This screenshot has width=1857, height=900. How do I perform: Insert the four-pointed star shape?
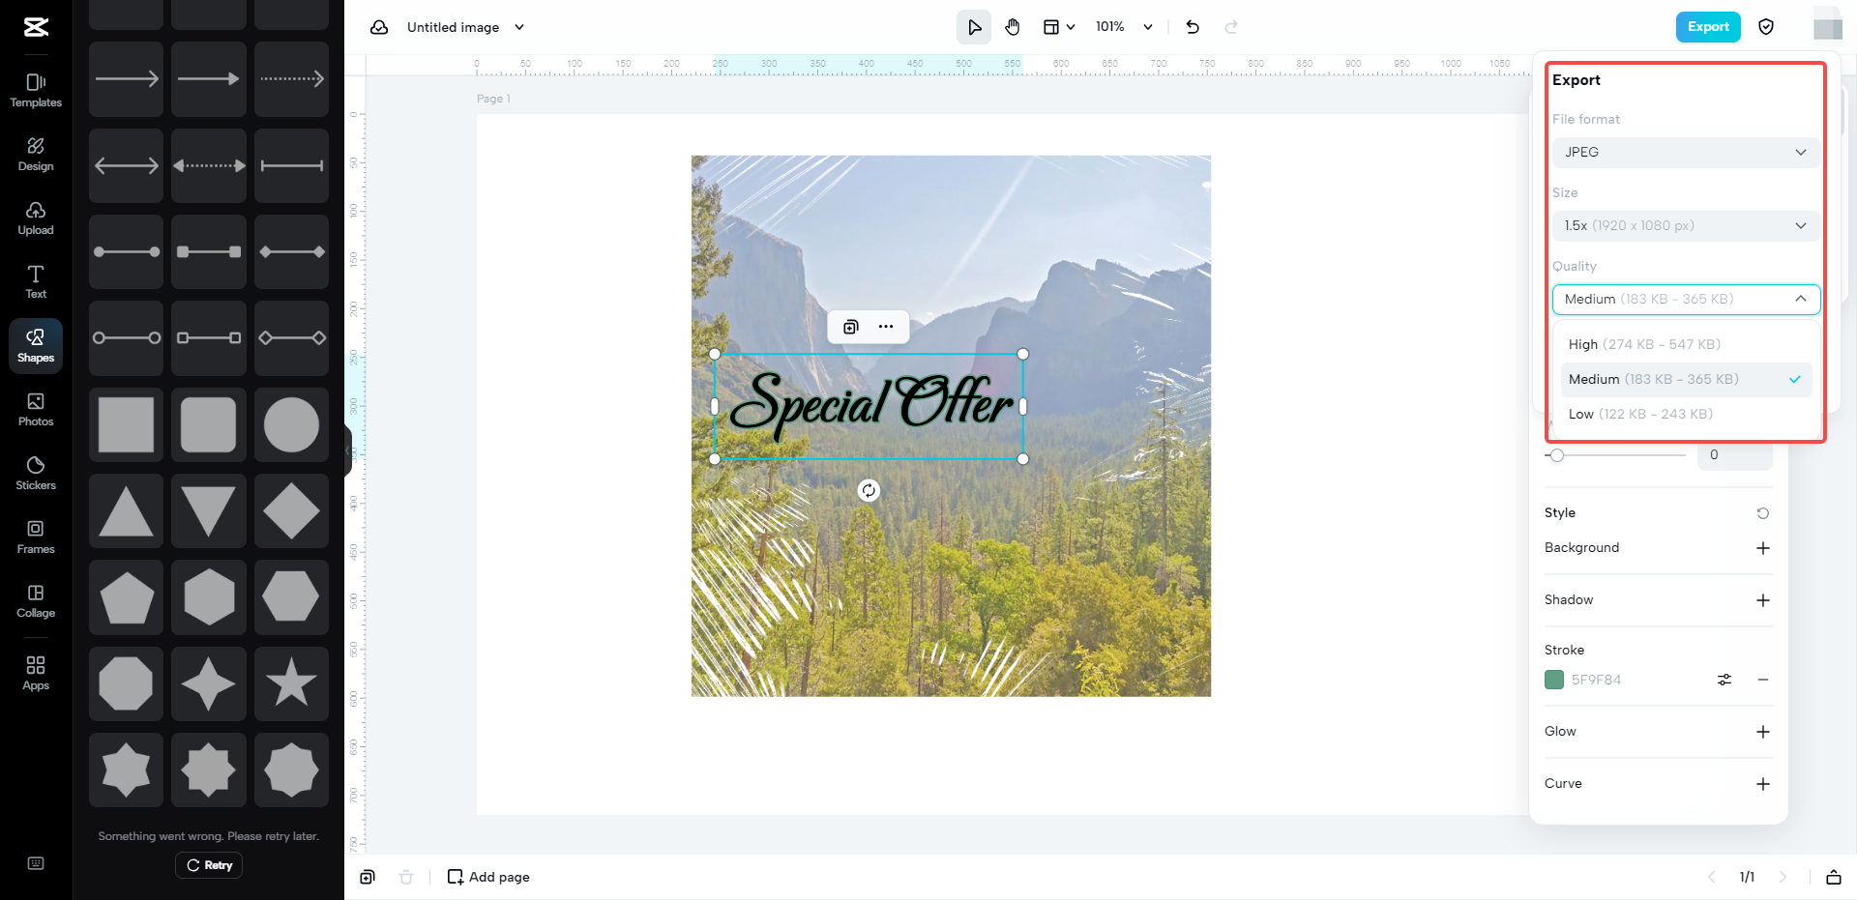pyautogui.click(x=209, y=683)
